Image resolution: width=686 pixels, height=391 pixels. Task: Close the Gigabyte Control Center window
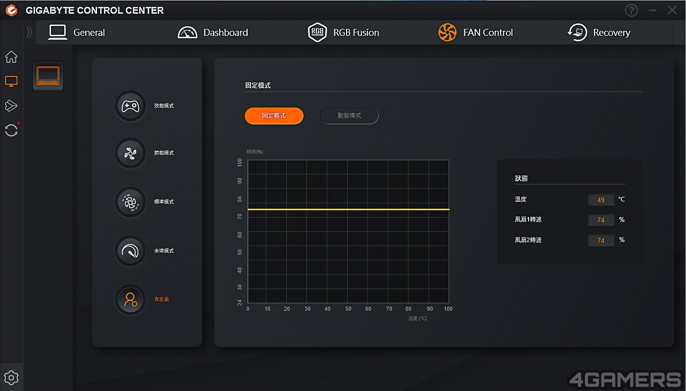click(x=672, y=10)
